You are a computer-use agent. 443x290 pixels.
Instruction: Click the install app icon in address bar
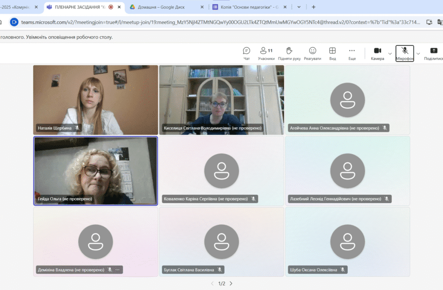point(429,22)
